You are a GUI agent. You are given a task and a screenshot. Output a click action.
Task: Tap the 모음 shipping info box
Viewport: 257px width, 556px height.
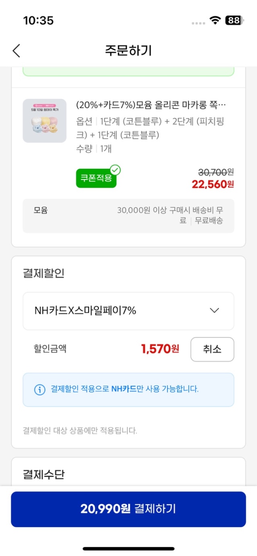[x=128, y=216]
